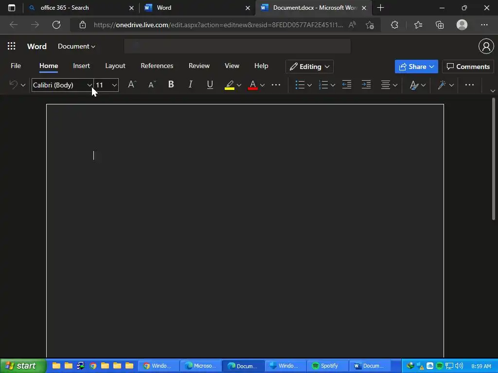This screenshot has height=373, width=498.
Task: Switch to View ribbon tab
Action: (232, 66)
